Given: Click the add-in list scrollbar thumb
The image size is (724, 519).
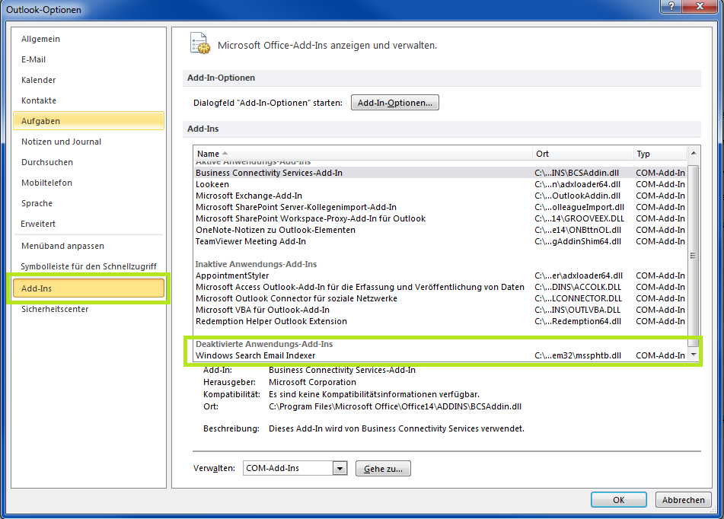Looking at the screenshot, I should coord(694,256).
